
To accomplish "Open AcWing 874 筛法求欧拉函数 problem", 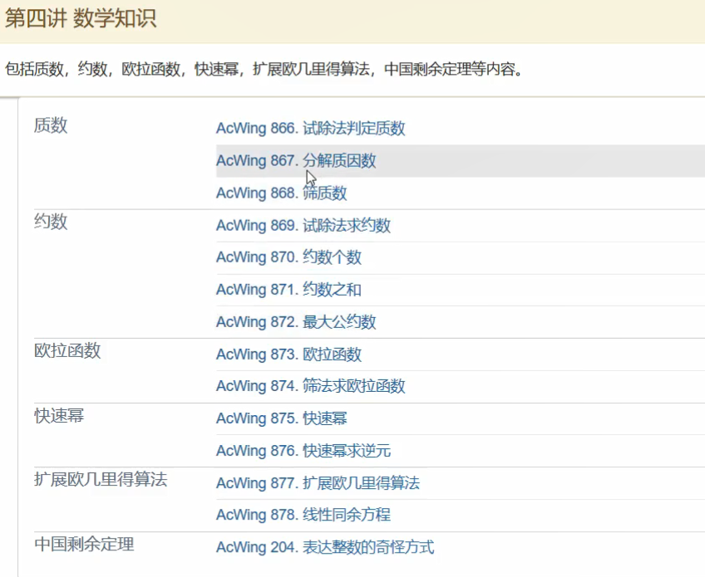I will click(310, 386).
